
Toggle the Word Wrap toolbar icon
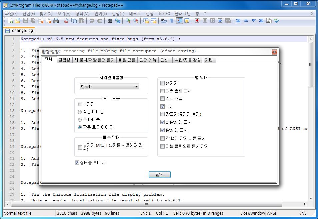[164, 21]
